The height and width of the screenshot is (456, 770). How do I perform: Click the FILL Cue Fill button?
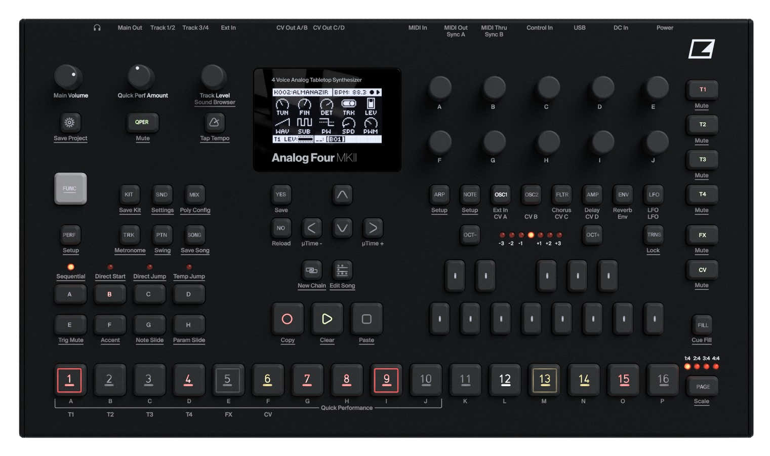[703, 325]
